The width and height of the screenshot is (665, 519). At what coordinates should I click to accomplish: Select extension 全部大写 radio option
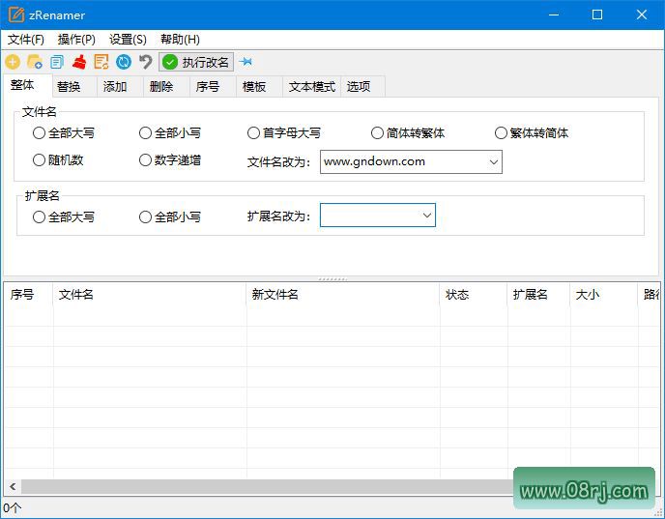point(64,217)
